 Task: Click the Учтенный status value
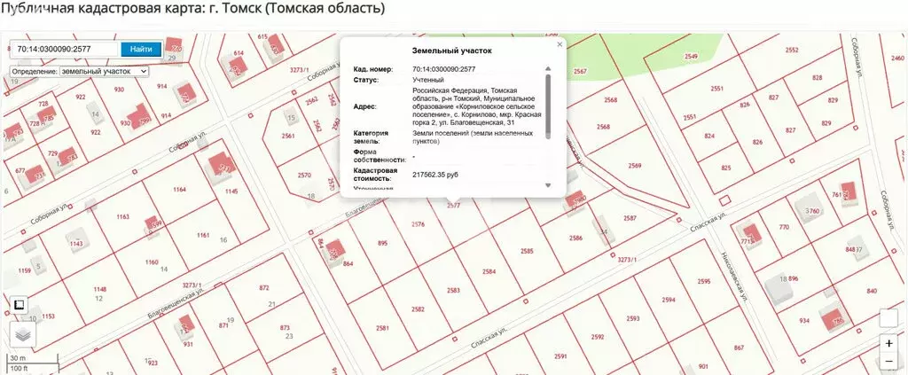428,80
